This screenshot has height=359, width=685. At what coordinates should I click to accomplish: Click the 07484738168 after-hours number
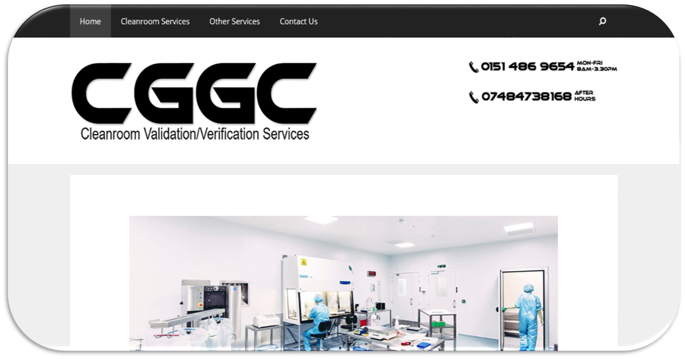[526, 97]
